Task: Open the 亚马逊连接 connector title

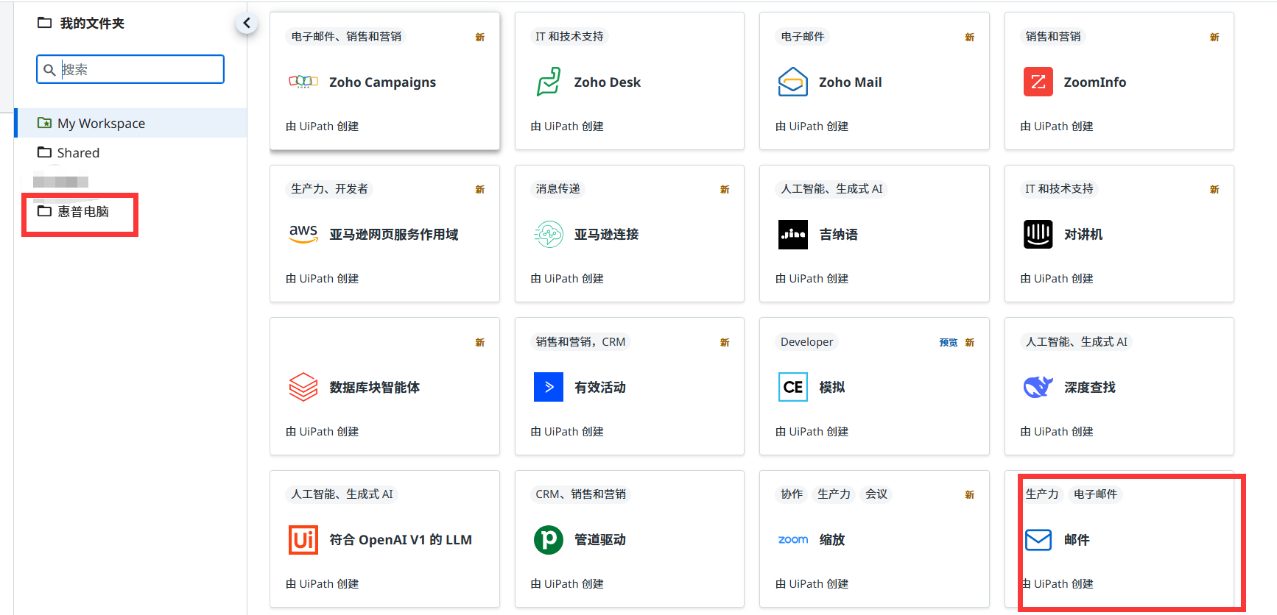Action: tap(607, 235)
